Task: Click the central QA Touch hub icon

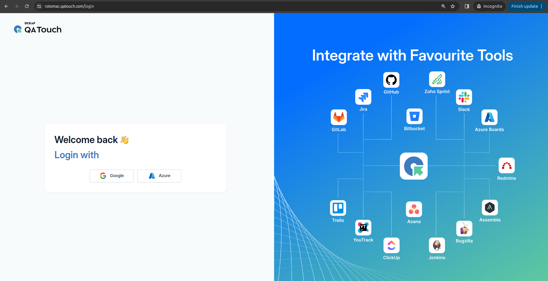Action: click(x=414, y=166)
